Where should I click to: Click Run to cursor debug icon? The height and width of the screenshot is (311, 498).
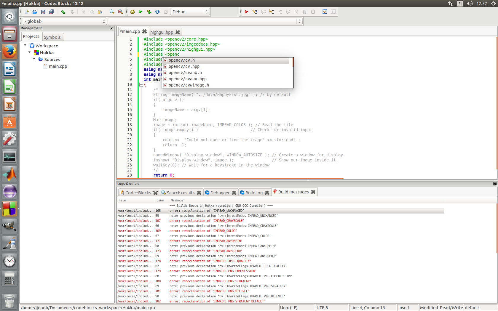pyautogui.click(x=255, y=12)
